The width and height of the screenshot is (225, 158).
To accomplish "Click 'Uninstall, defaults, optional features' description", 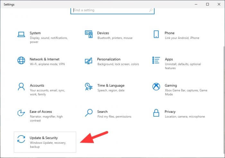I will point(183,66).
